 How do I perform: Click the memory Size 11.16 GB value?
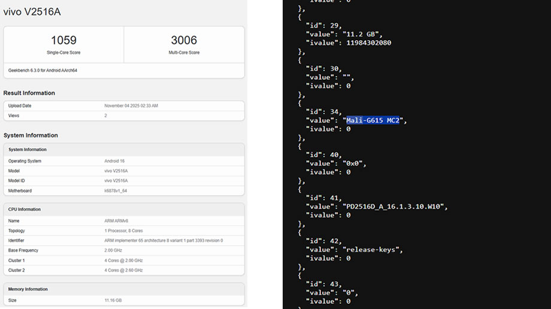(113, 300)
